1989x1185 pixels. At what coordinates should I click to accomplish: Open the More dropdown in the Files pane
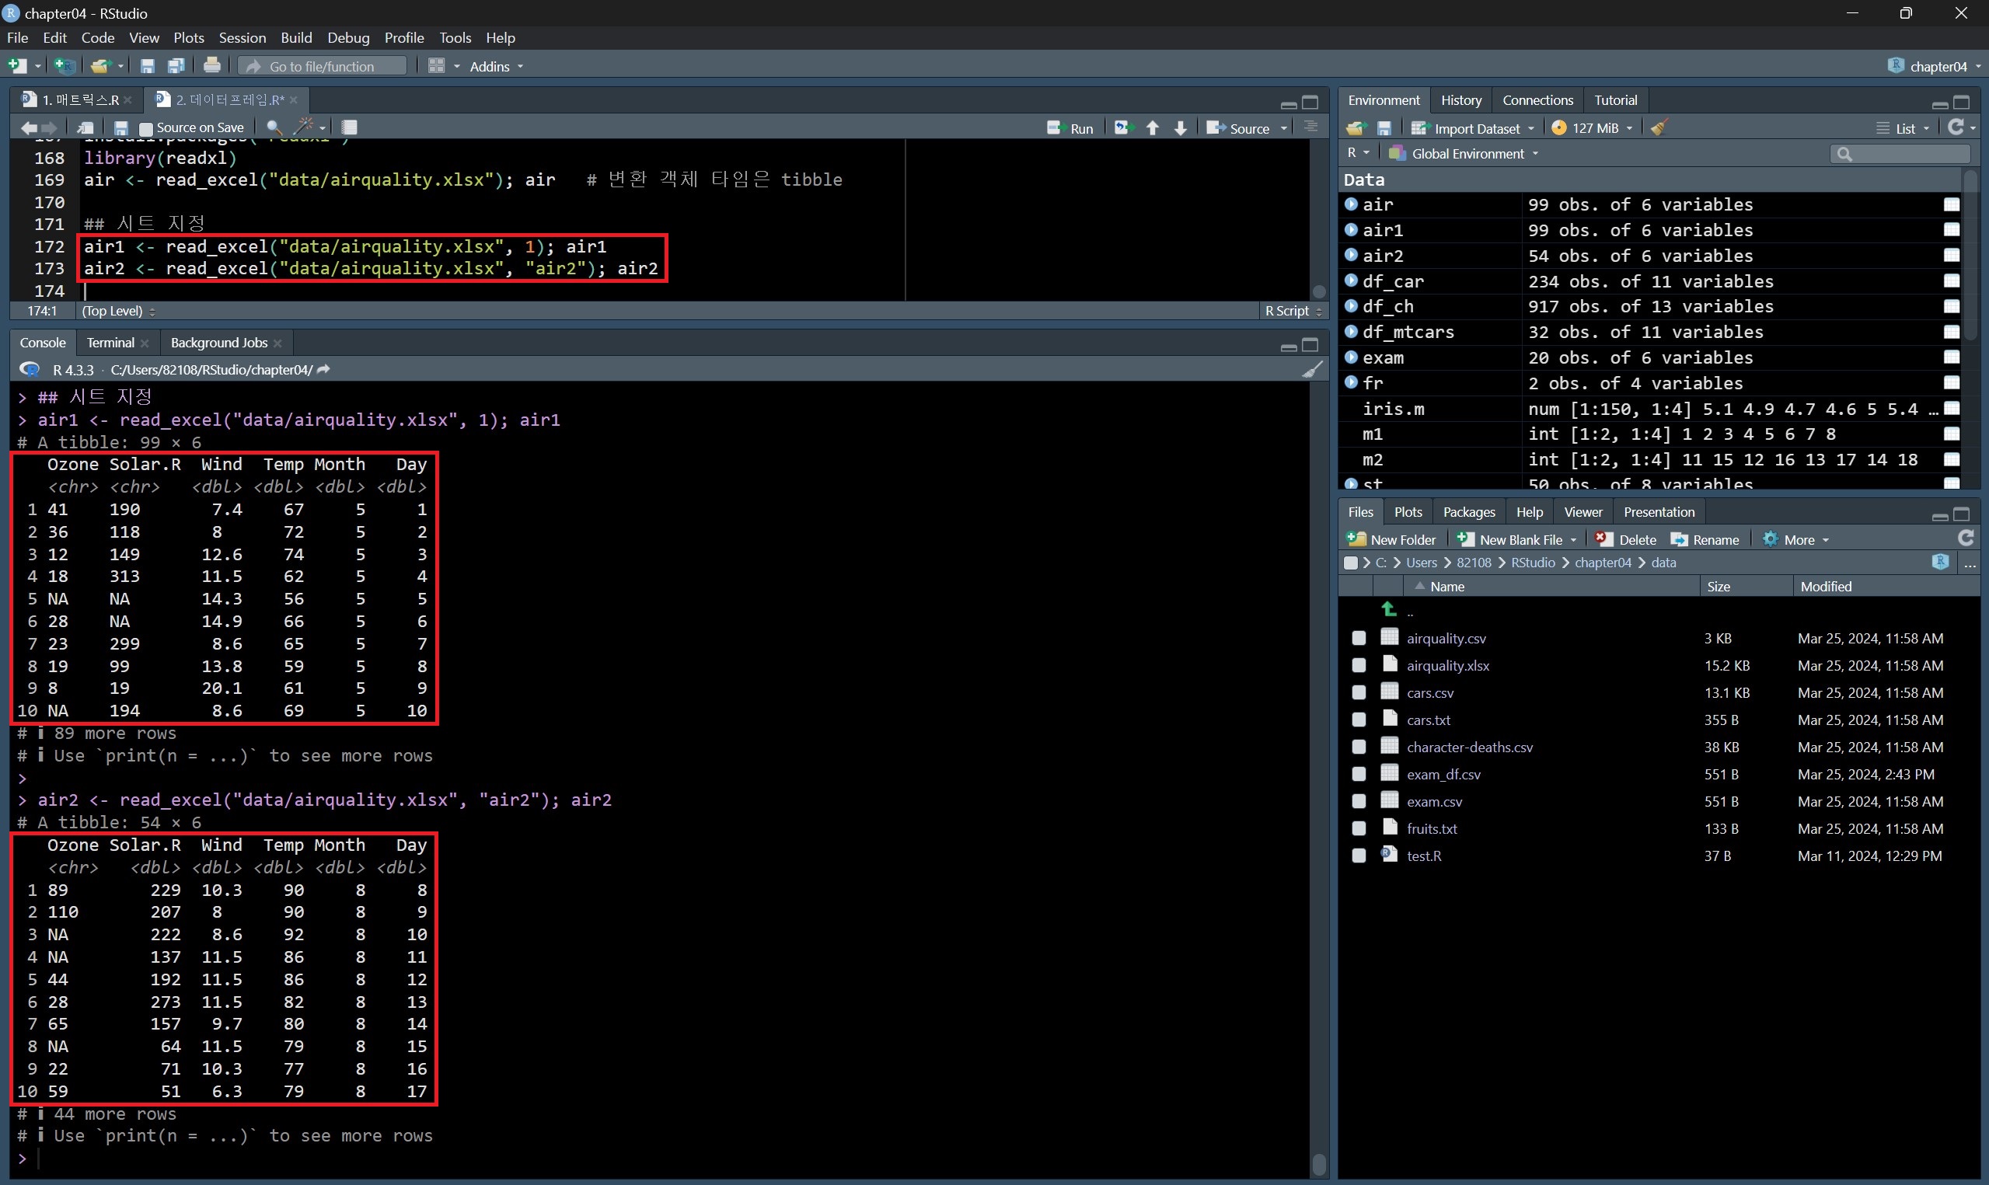[x=1796, y=540]
